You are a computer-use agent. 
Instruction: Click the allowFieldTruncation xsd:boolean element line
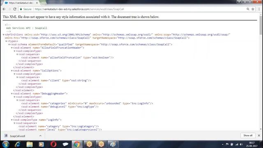click(x=67, y=58)
